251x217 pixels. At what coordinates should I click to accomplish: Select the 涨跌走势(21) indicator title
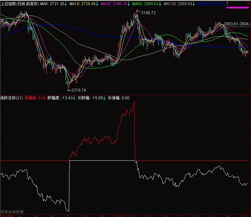pos(12,98)
